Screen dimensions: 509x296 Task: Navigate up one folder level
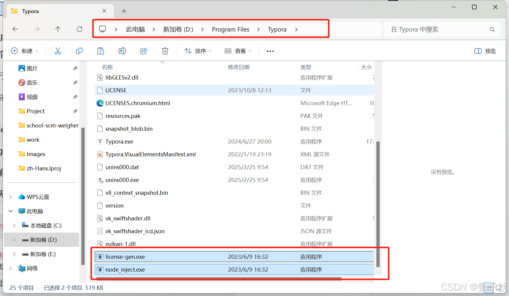point(58,29)
